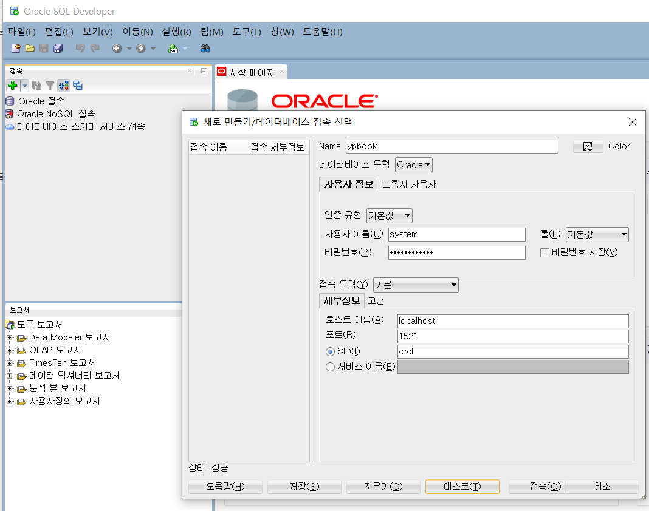Expand the 데이터 딕셔너리 보고서 node
The image size is (649, 511).
(9, 376)
